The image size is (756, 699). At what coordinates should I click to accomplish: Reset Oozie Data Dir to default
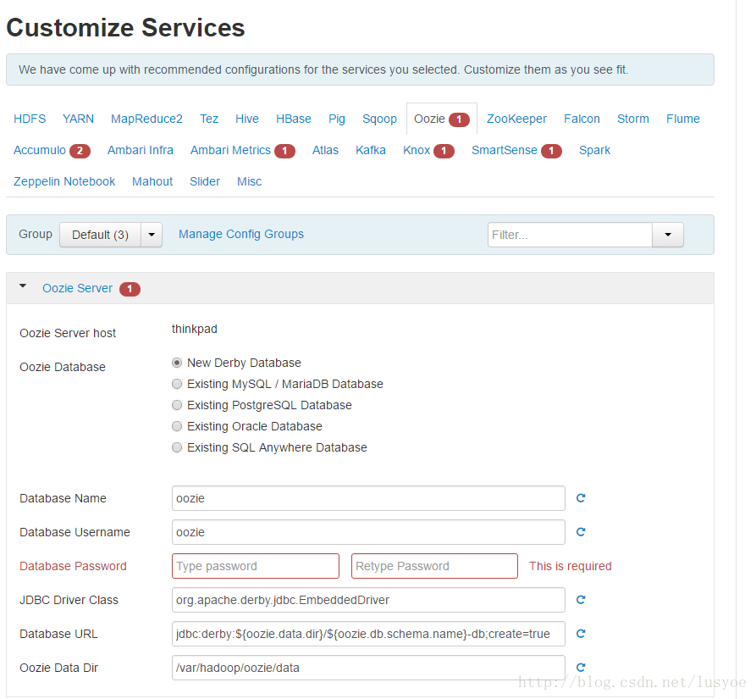click(x=581, y=667)
